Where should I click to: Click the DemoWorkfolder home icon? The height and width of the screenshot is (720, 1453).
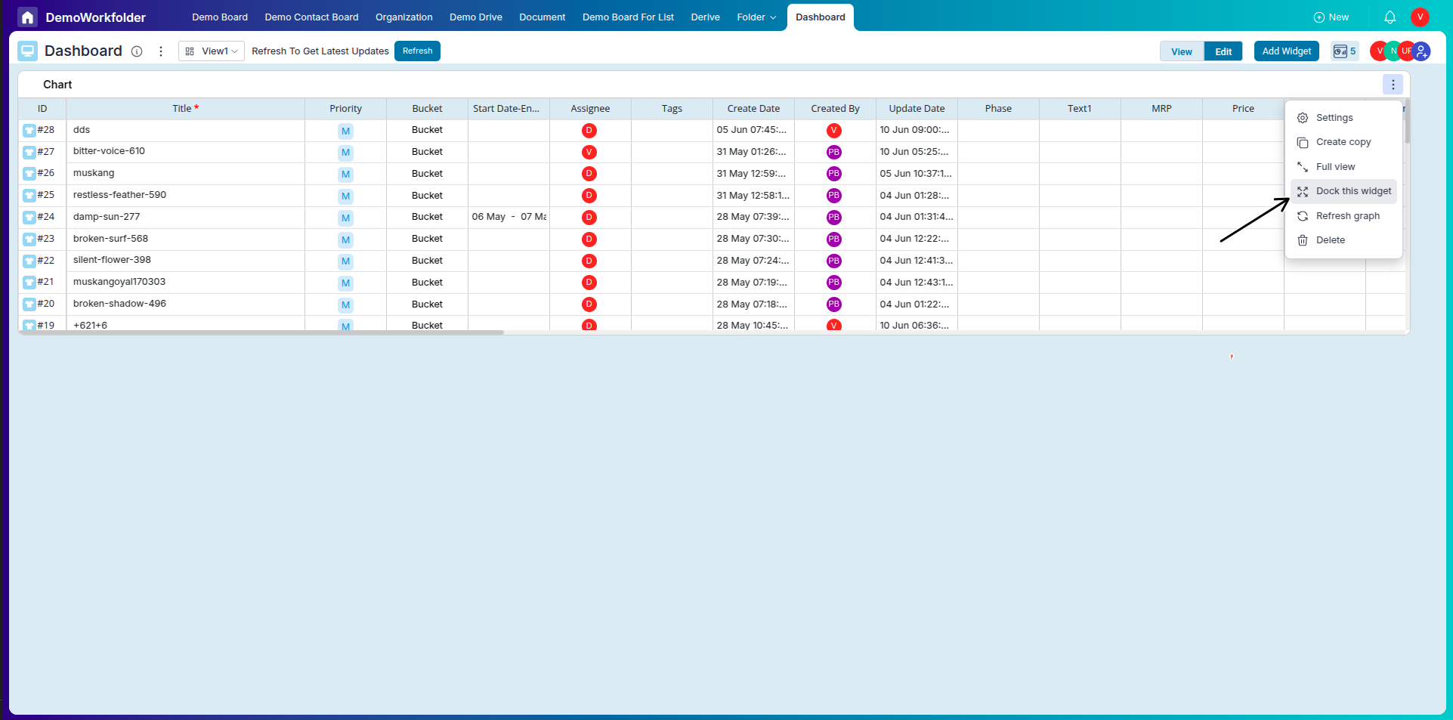27,17
